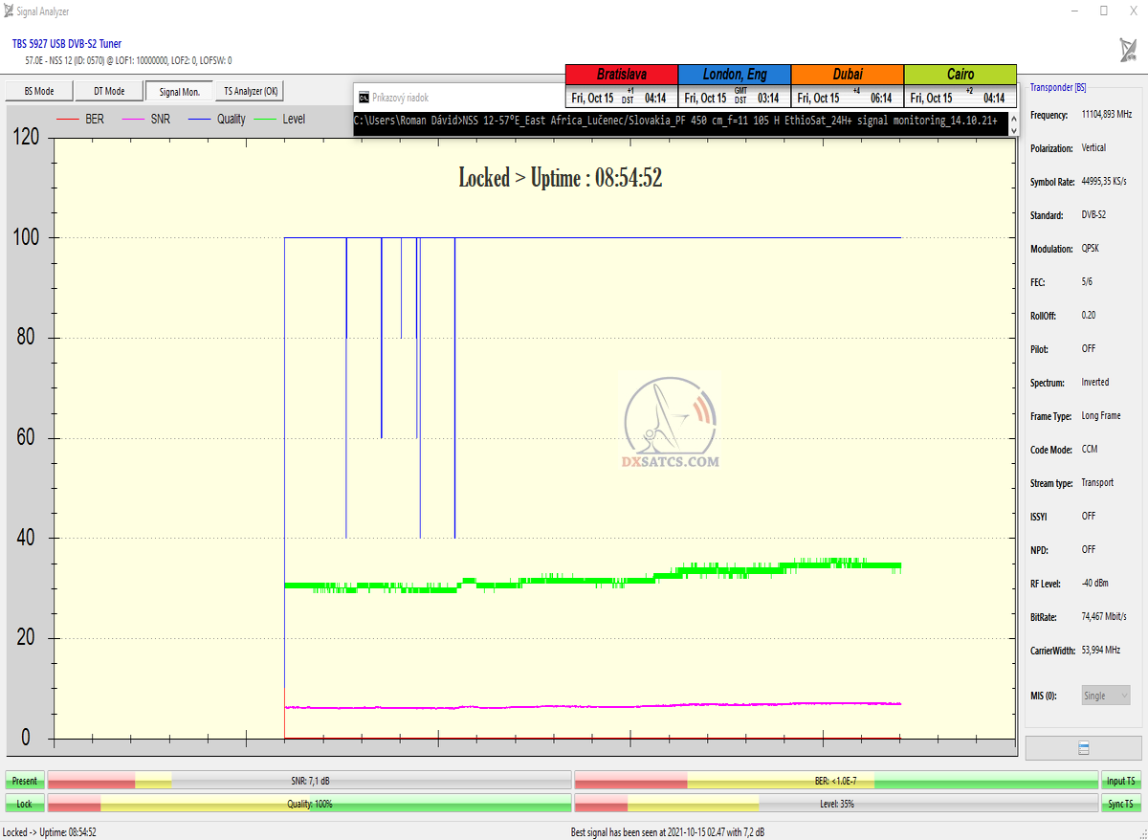Click the satellite dish icon at top right
Viewport: 1148px width, 840px height.
(1128, 49)
